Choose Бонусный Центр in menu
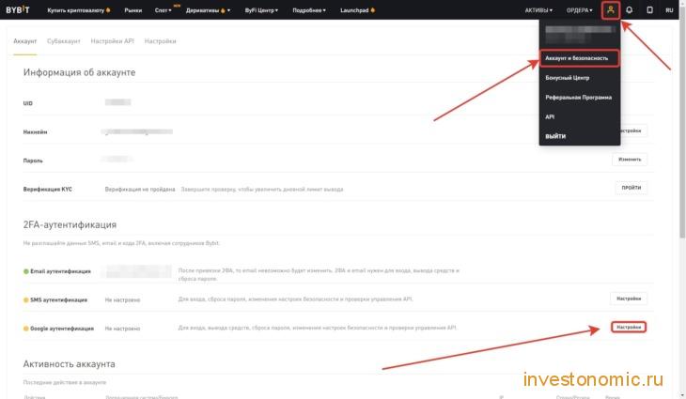 [x=567, y=78]
